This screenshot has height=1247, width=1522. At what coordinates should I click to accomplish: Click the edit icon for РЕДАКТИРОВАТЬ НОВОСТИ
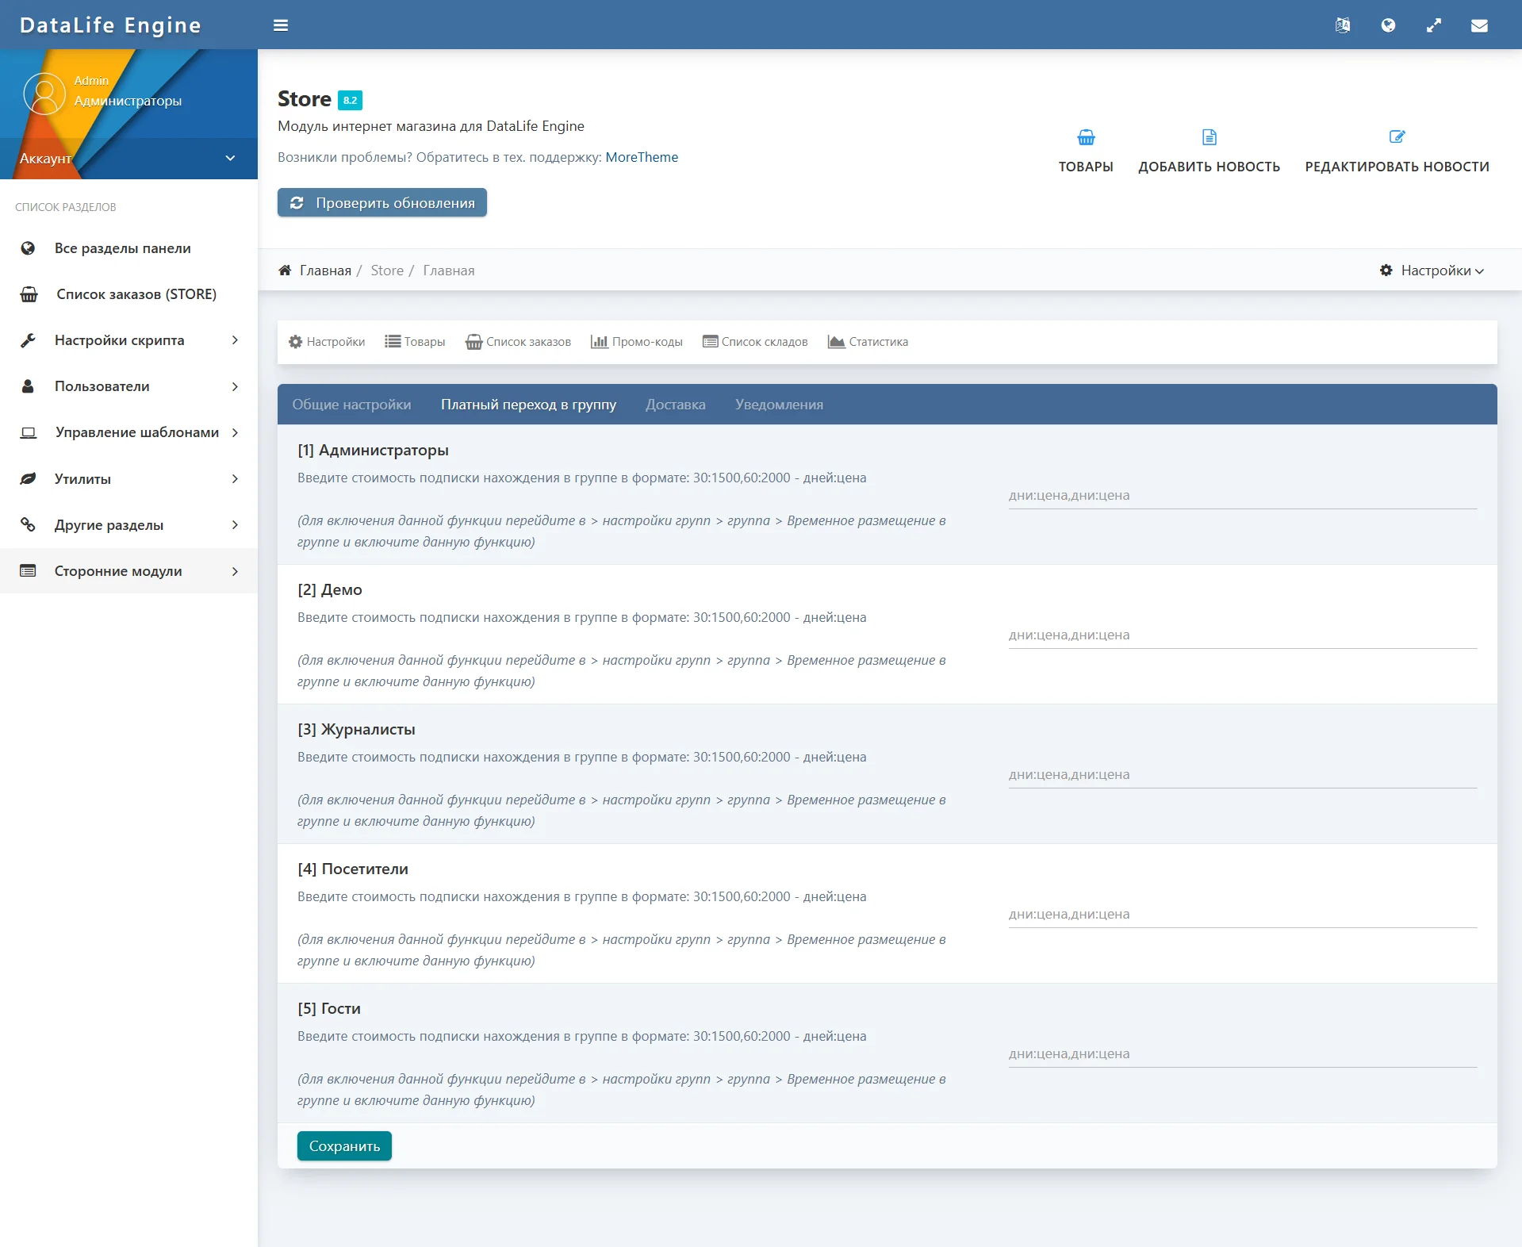(x=1397, y=137)
